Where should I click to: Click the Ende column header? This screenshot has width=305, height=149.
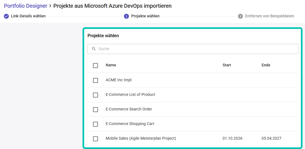coord(266,65)
